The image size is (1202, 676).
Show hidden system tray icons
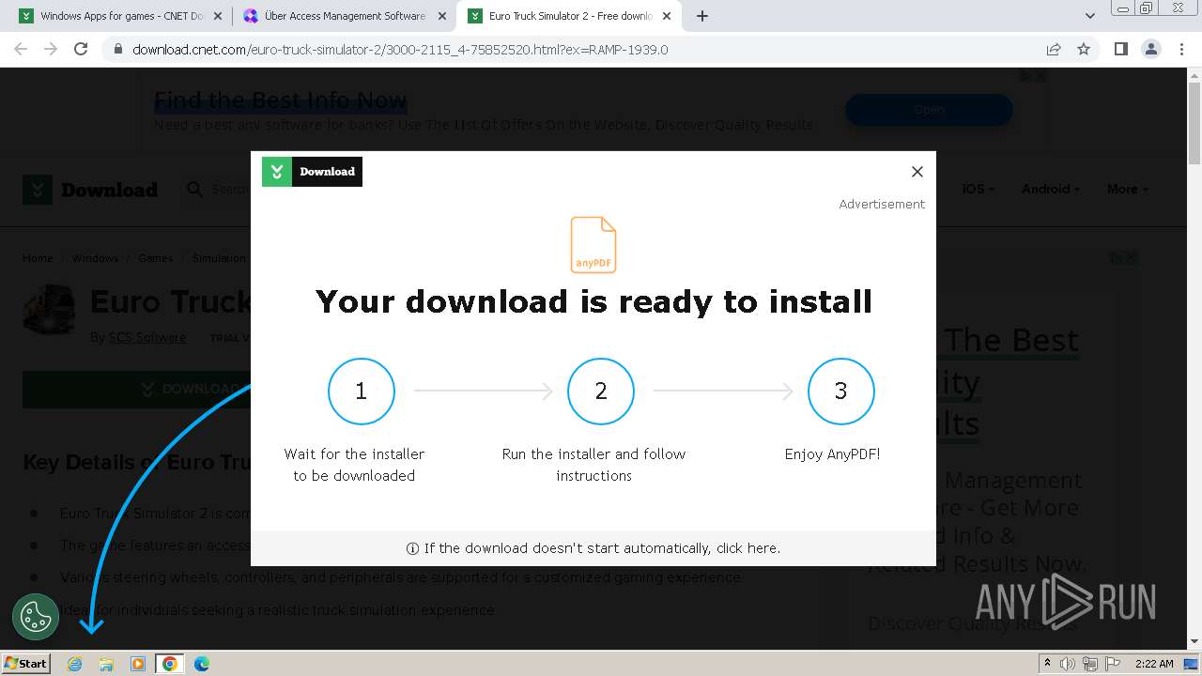pyautogui.click(x=1047, y=664)
